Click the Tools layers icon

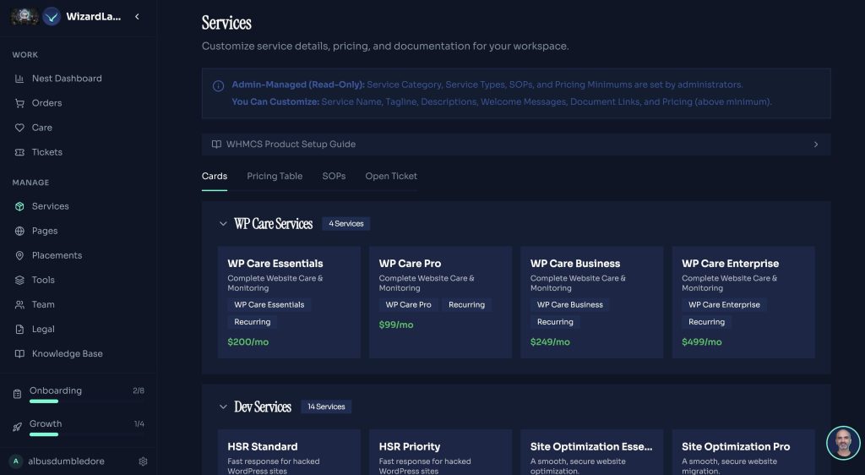(19, 281)
